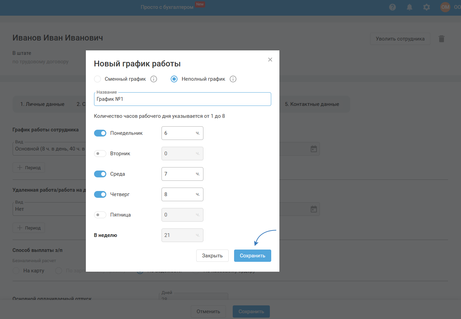Close the Новый график работы dialog
Screen dimensions: 461x319
270,60
